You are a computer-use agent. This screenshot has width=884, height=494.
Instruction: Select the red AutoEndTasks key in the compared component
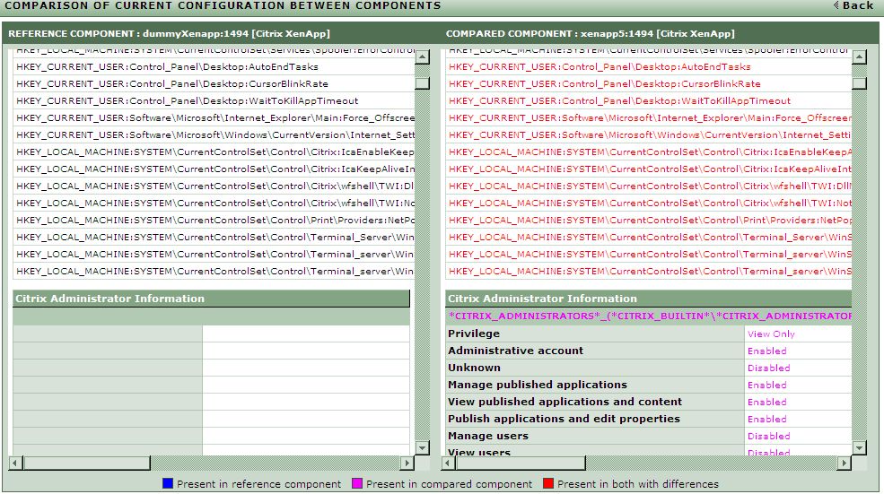[x=600, y=67]
